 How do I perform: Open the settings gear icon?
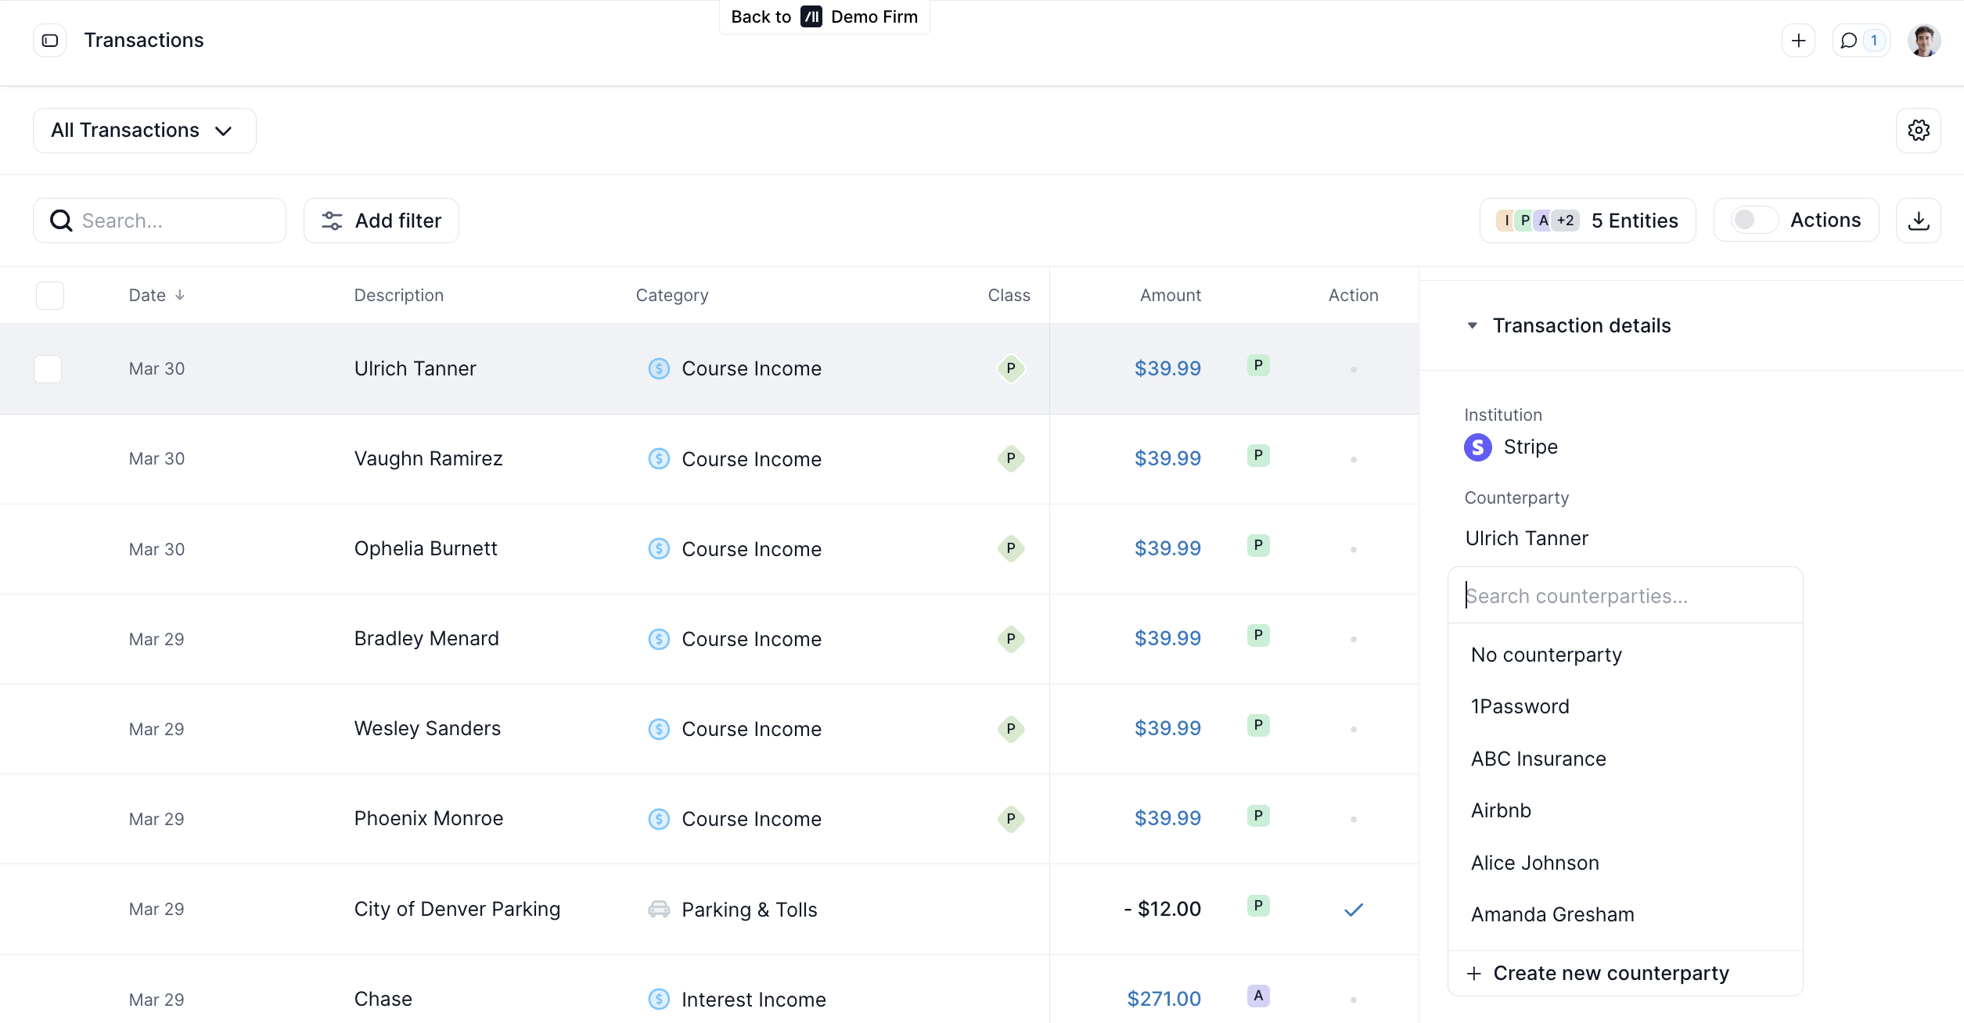1918,131
